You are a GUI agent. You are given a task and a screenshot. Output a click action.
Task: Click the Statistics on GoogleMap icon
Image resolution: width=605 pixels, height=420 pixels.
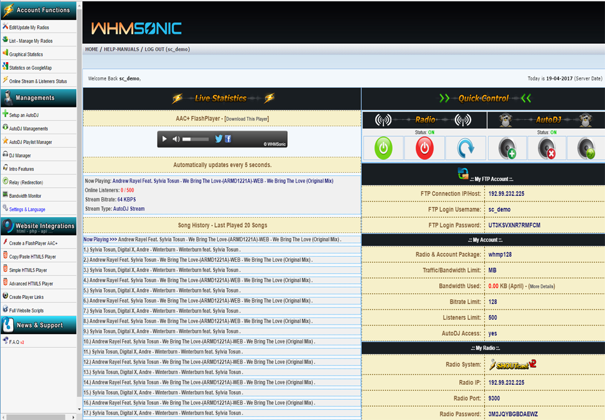point(6,67)
